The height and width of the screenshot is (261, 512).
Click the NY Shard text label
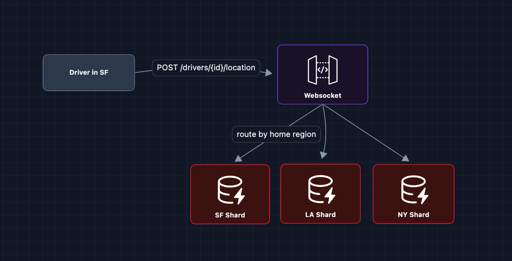click(x=413, y=214)
